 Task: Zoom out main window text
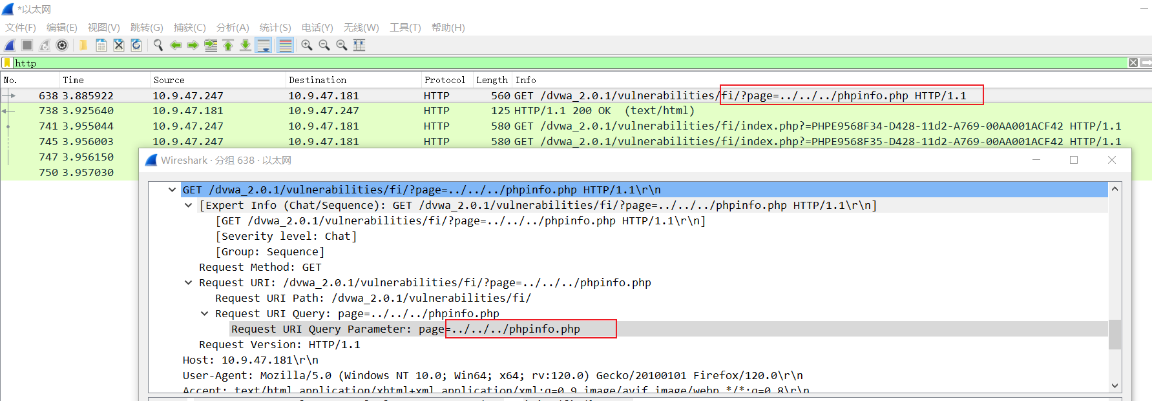coord(324,45)
